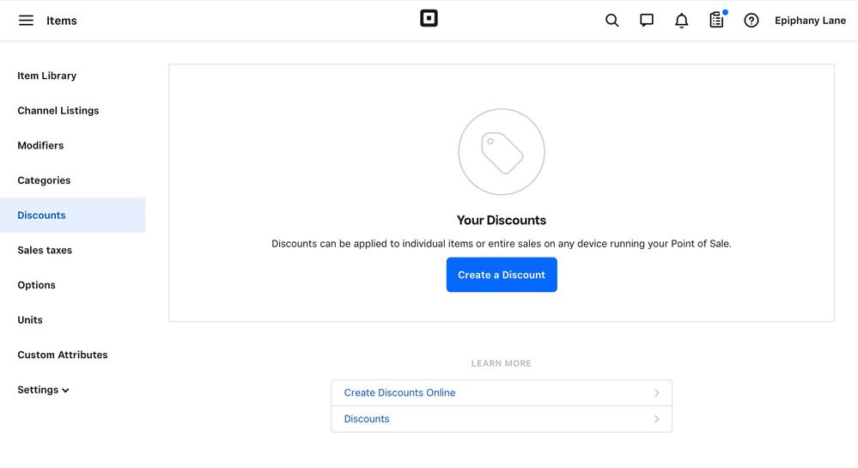
Task: Select Modifiers in the sidebar
Action: point(40,146)
